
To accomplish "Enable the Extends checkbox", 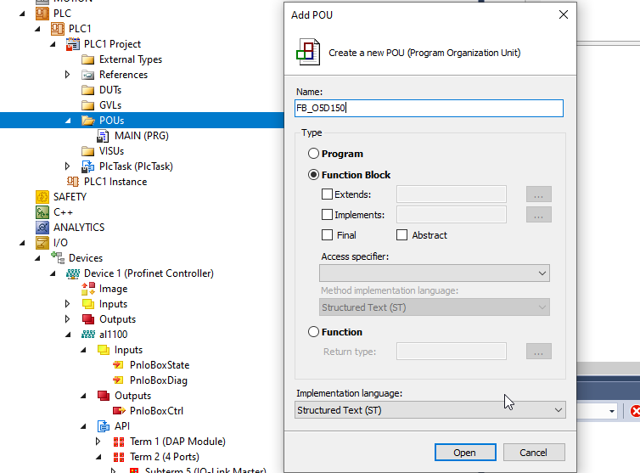I will (328, 194).
